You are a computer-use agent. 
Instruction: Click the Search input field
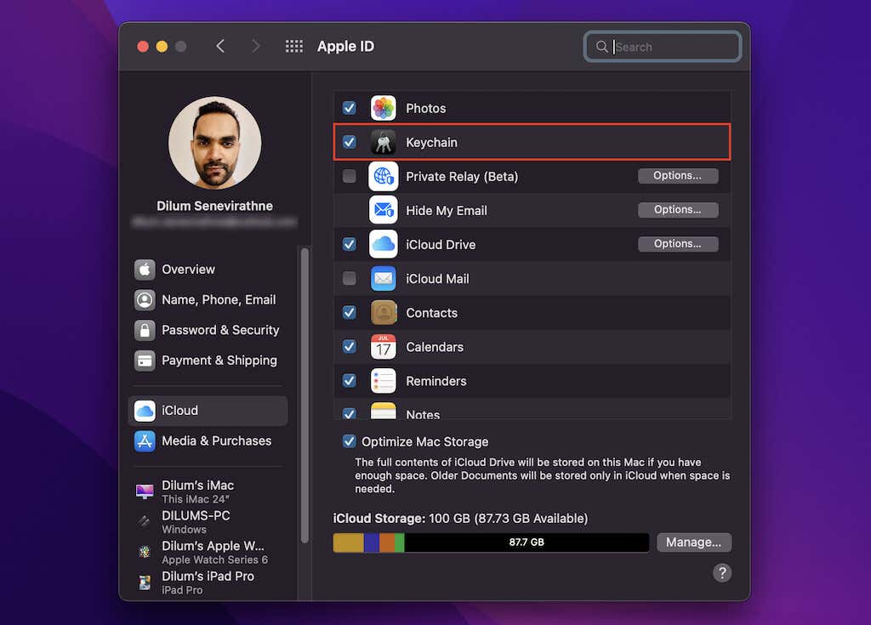point(672,47)
